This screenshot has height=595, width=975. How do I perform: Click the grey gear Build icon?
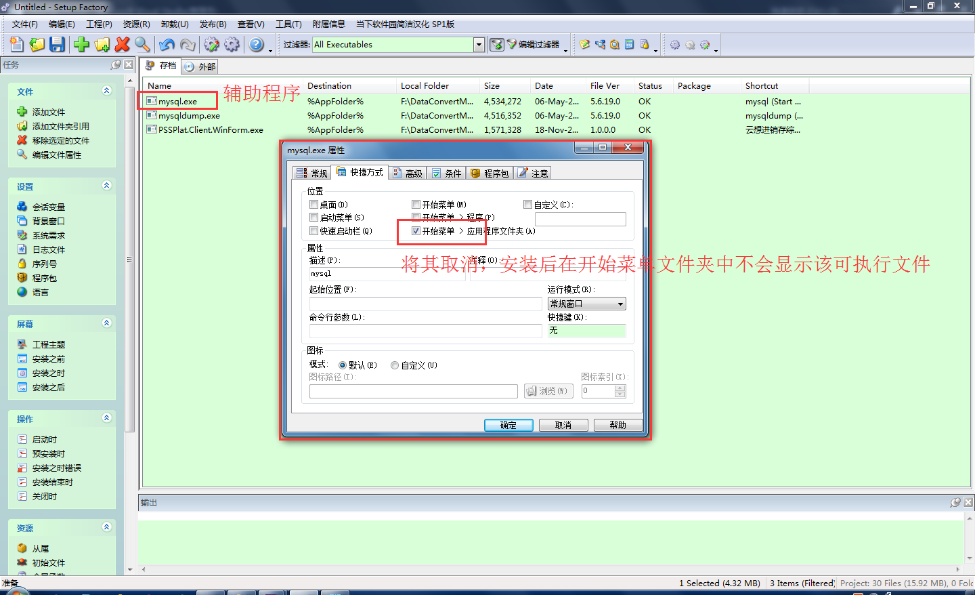pos(232,45)
